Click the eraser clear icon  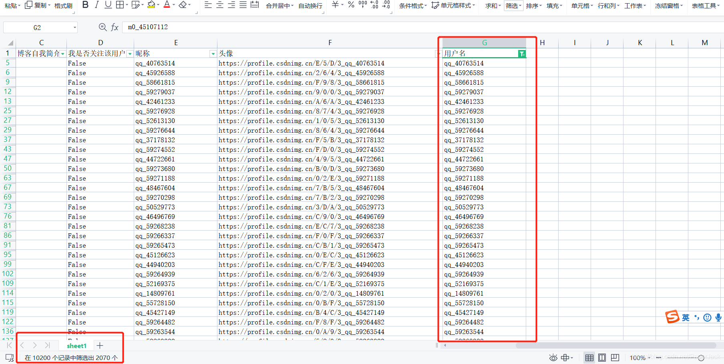pos(183,5)
